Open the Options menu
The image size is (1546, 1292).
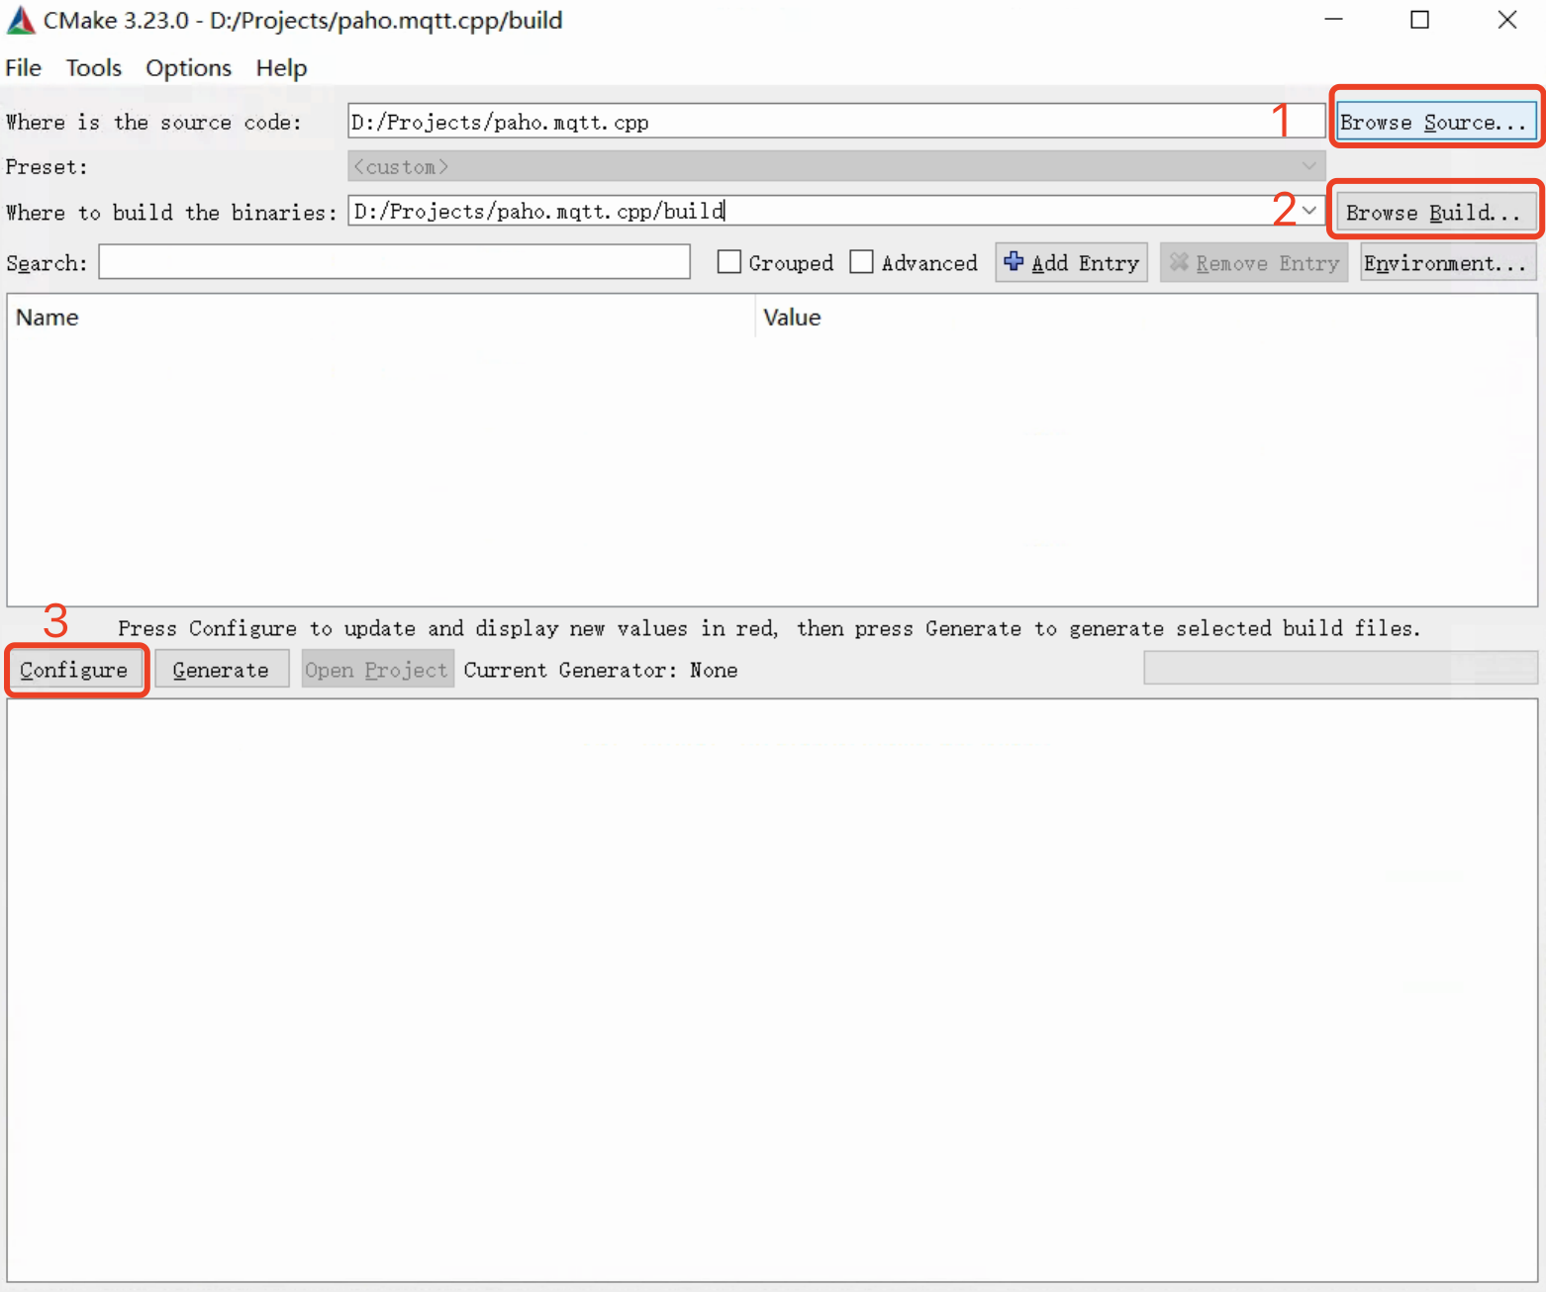tap(188, 68)
